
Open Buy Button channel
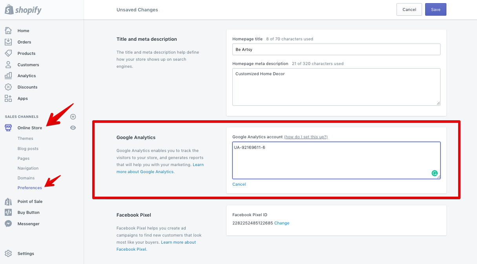pos(29,212)
